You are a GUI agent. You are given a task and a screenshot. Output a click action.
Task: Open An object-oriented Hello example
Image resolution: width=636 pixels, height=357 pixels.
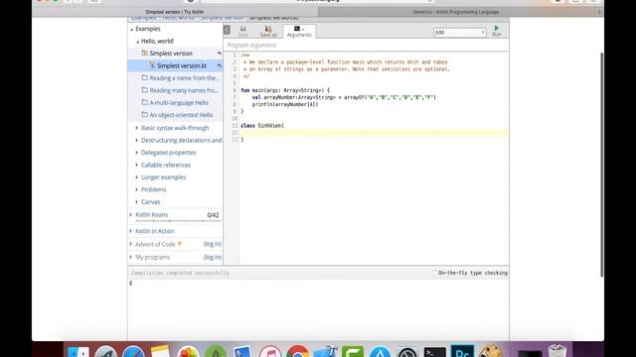181,115
